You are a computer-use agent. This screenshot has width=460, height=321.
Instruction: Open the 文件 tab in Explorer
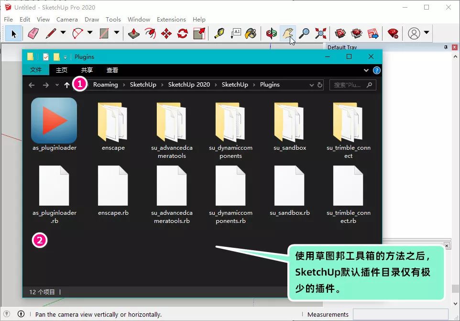[x=36, y=70]
